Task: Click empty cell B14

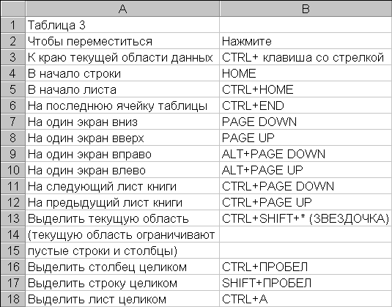Action: (x=306, y=234)
